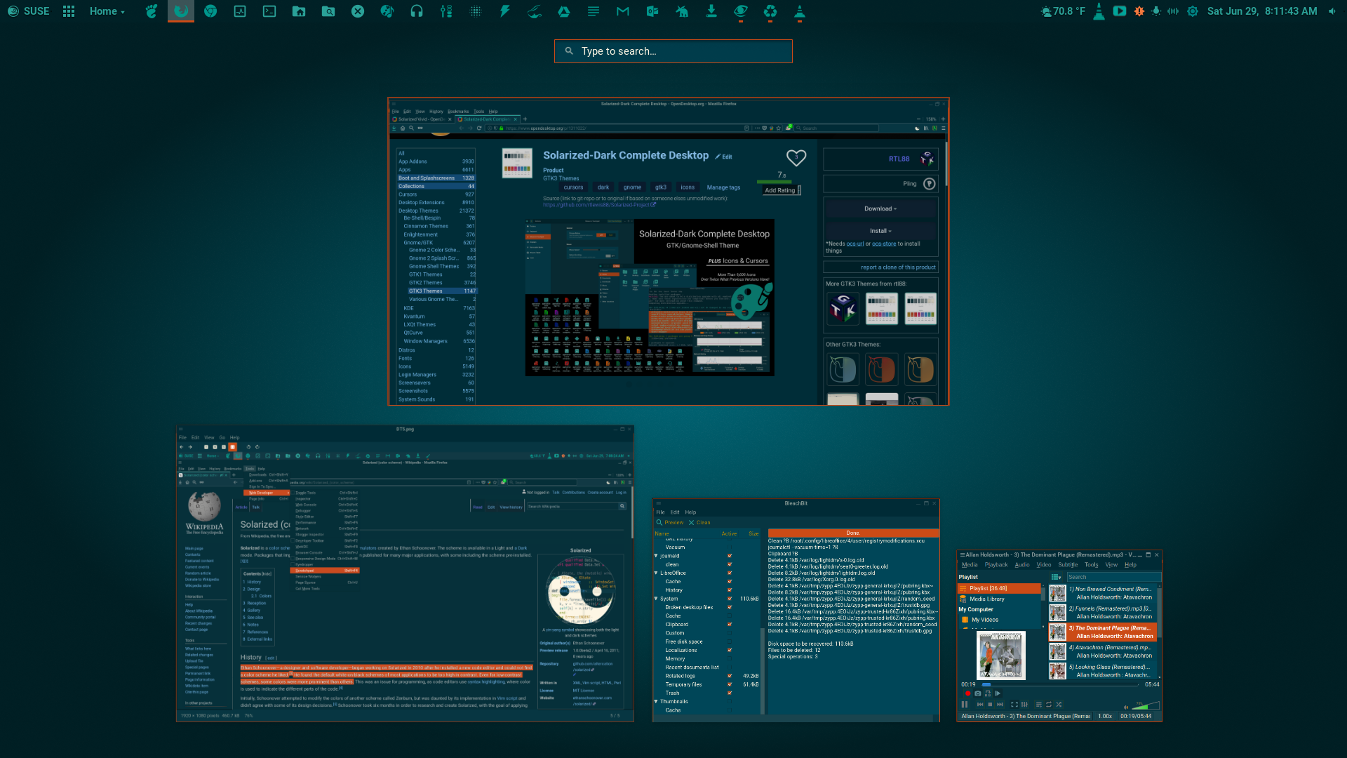The image size is (1347, 758).
Task: Toggle shuffle in VLC controls
Action: pyautogui.click(x=1059, y=704)
